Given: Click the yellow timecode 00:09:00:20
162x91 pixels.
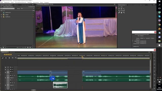Looking at the screenshot, I should click(x=8, y=55).
